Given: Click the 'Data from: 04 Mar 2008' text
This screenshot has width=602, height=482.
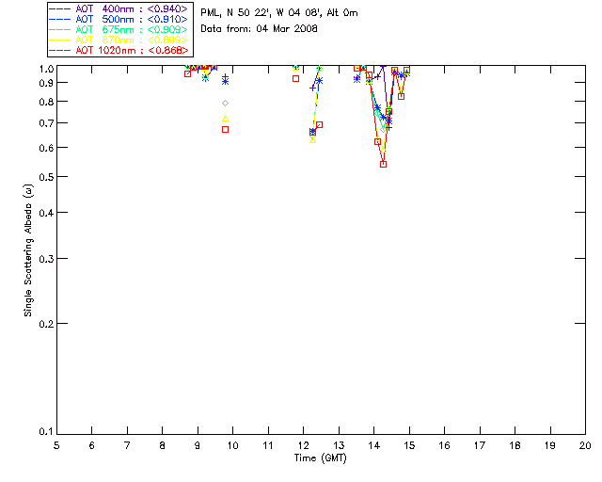Looking at the screenshot, I should [260, 29].
